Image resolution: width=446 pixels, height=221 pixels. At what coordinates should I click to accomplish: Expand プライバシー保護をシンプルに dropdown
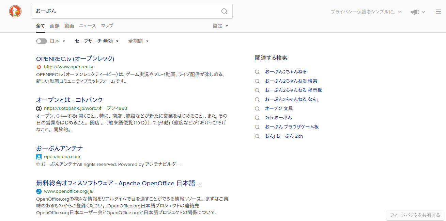pos(366,12)
